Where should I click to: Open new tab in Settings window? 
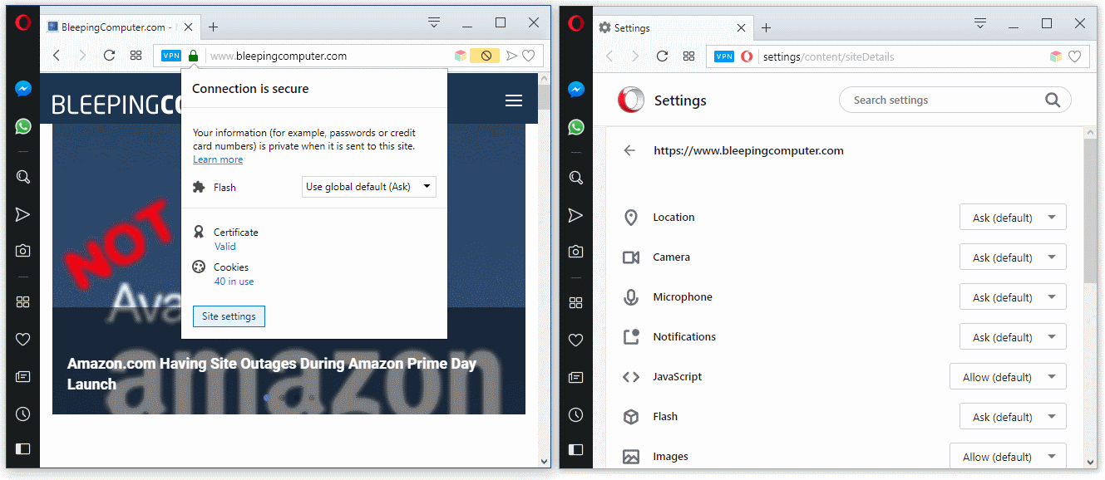766,27
